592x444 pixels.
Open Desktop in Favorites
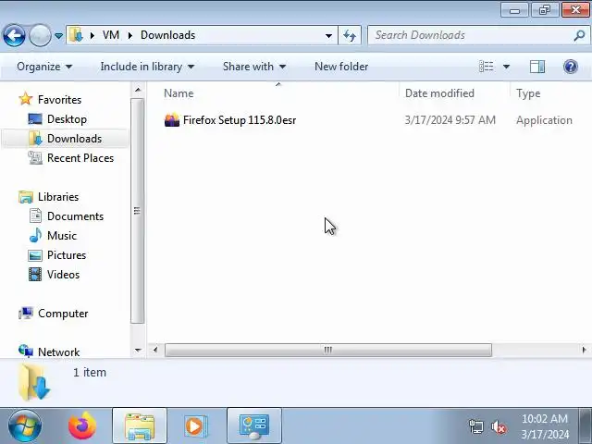pyautogui.click(x=67, y=119)
